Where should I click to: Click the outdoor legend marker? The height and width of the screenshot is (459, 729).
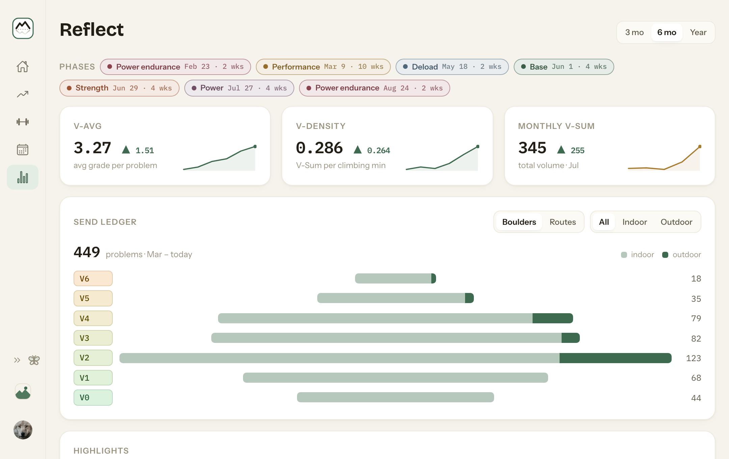[x=665, y=255]
